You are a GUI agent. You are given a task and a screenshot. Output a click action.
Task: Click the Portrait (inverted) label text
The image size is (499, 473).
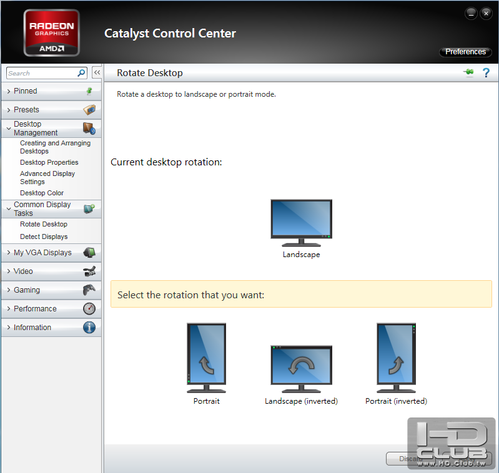click(396, 401)
